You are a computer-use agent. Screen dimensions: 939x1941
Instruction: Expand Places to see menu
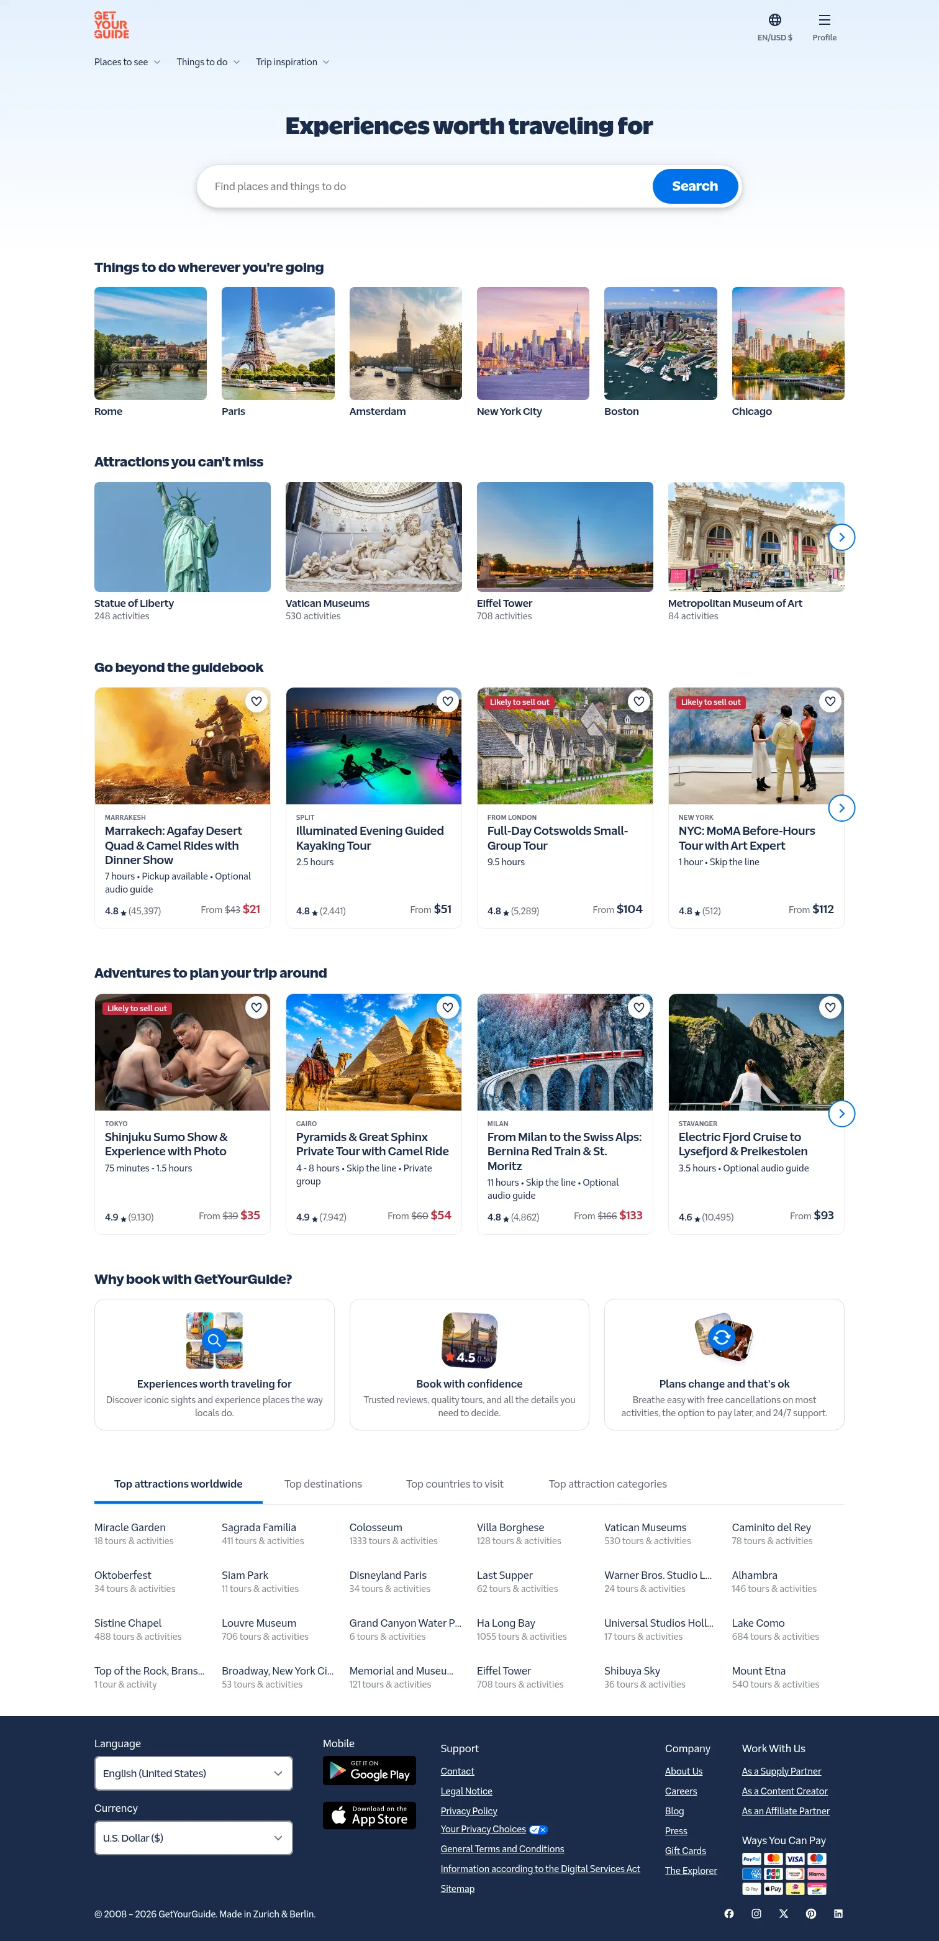127,61
